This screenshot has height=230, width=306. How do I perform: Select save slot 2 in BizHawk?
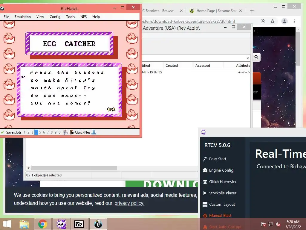(x=28, y=132)
